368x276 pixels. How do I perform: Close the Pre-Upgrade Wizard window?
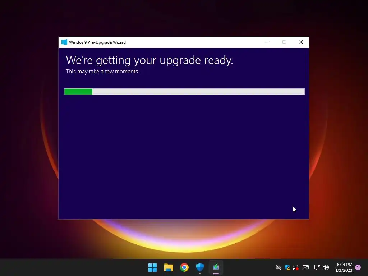coord(301,42)
